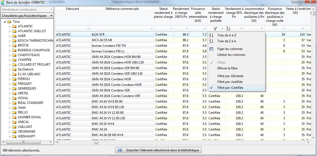Select the row PMC-M 24
This screenshot has height=156, width=317.
[183, 129]
